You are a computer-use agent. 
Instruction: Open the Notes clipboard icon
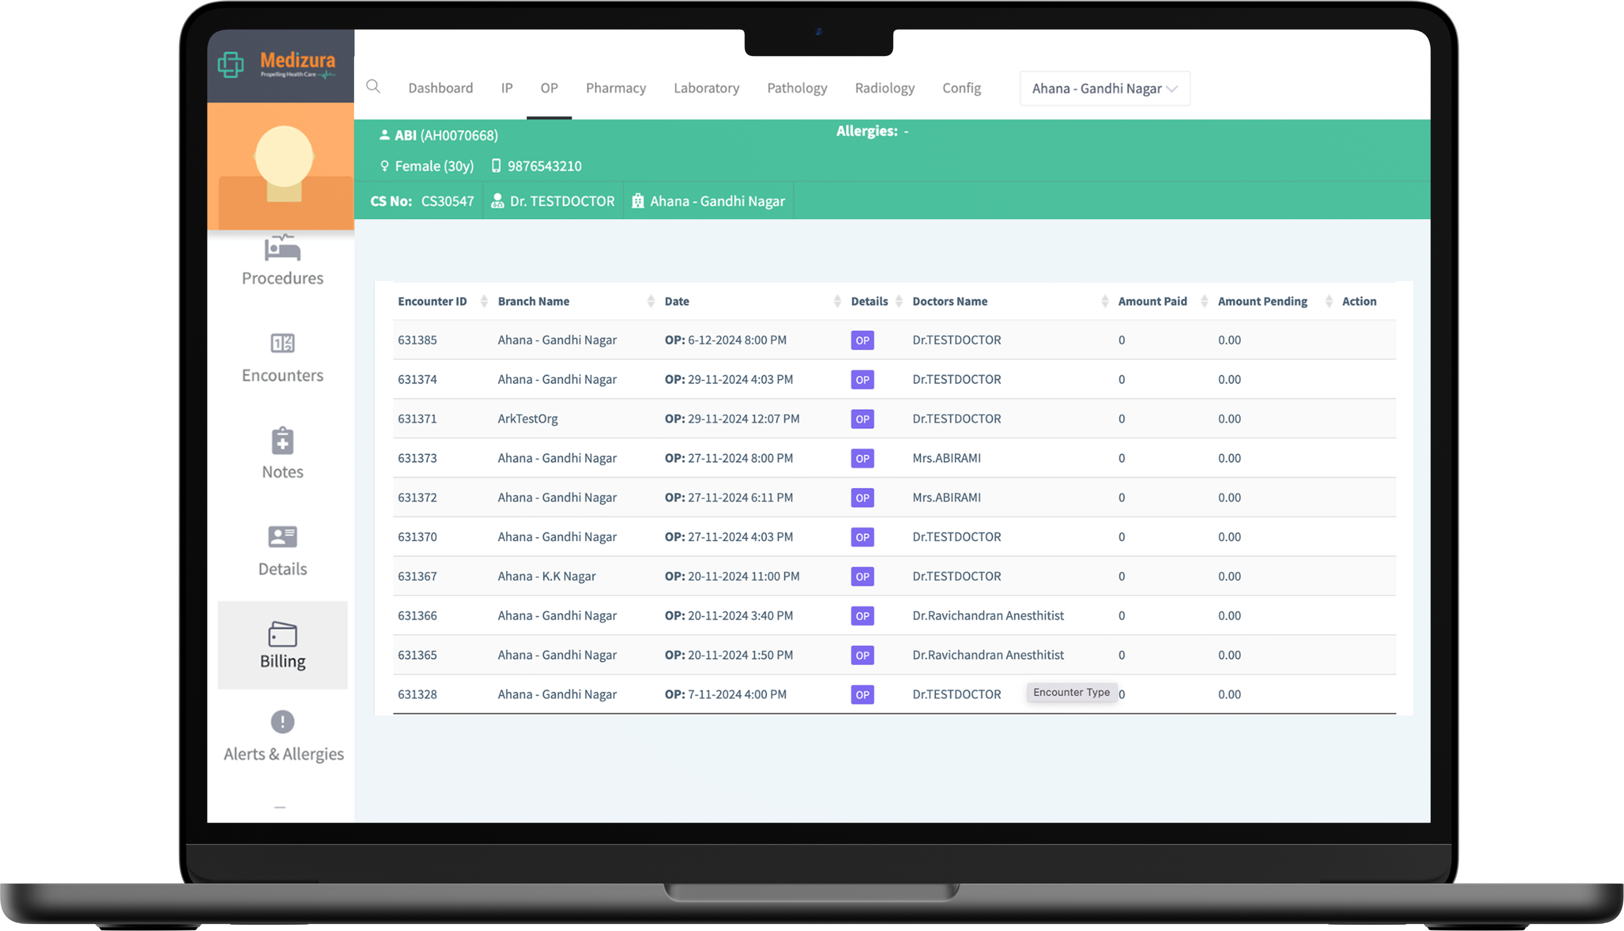click(282, 441)
